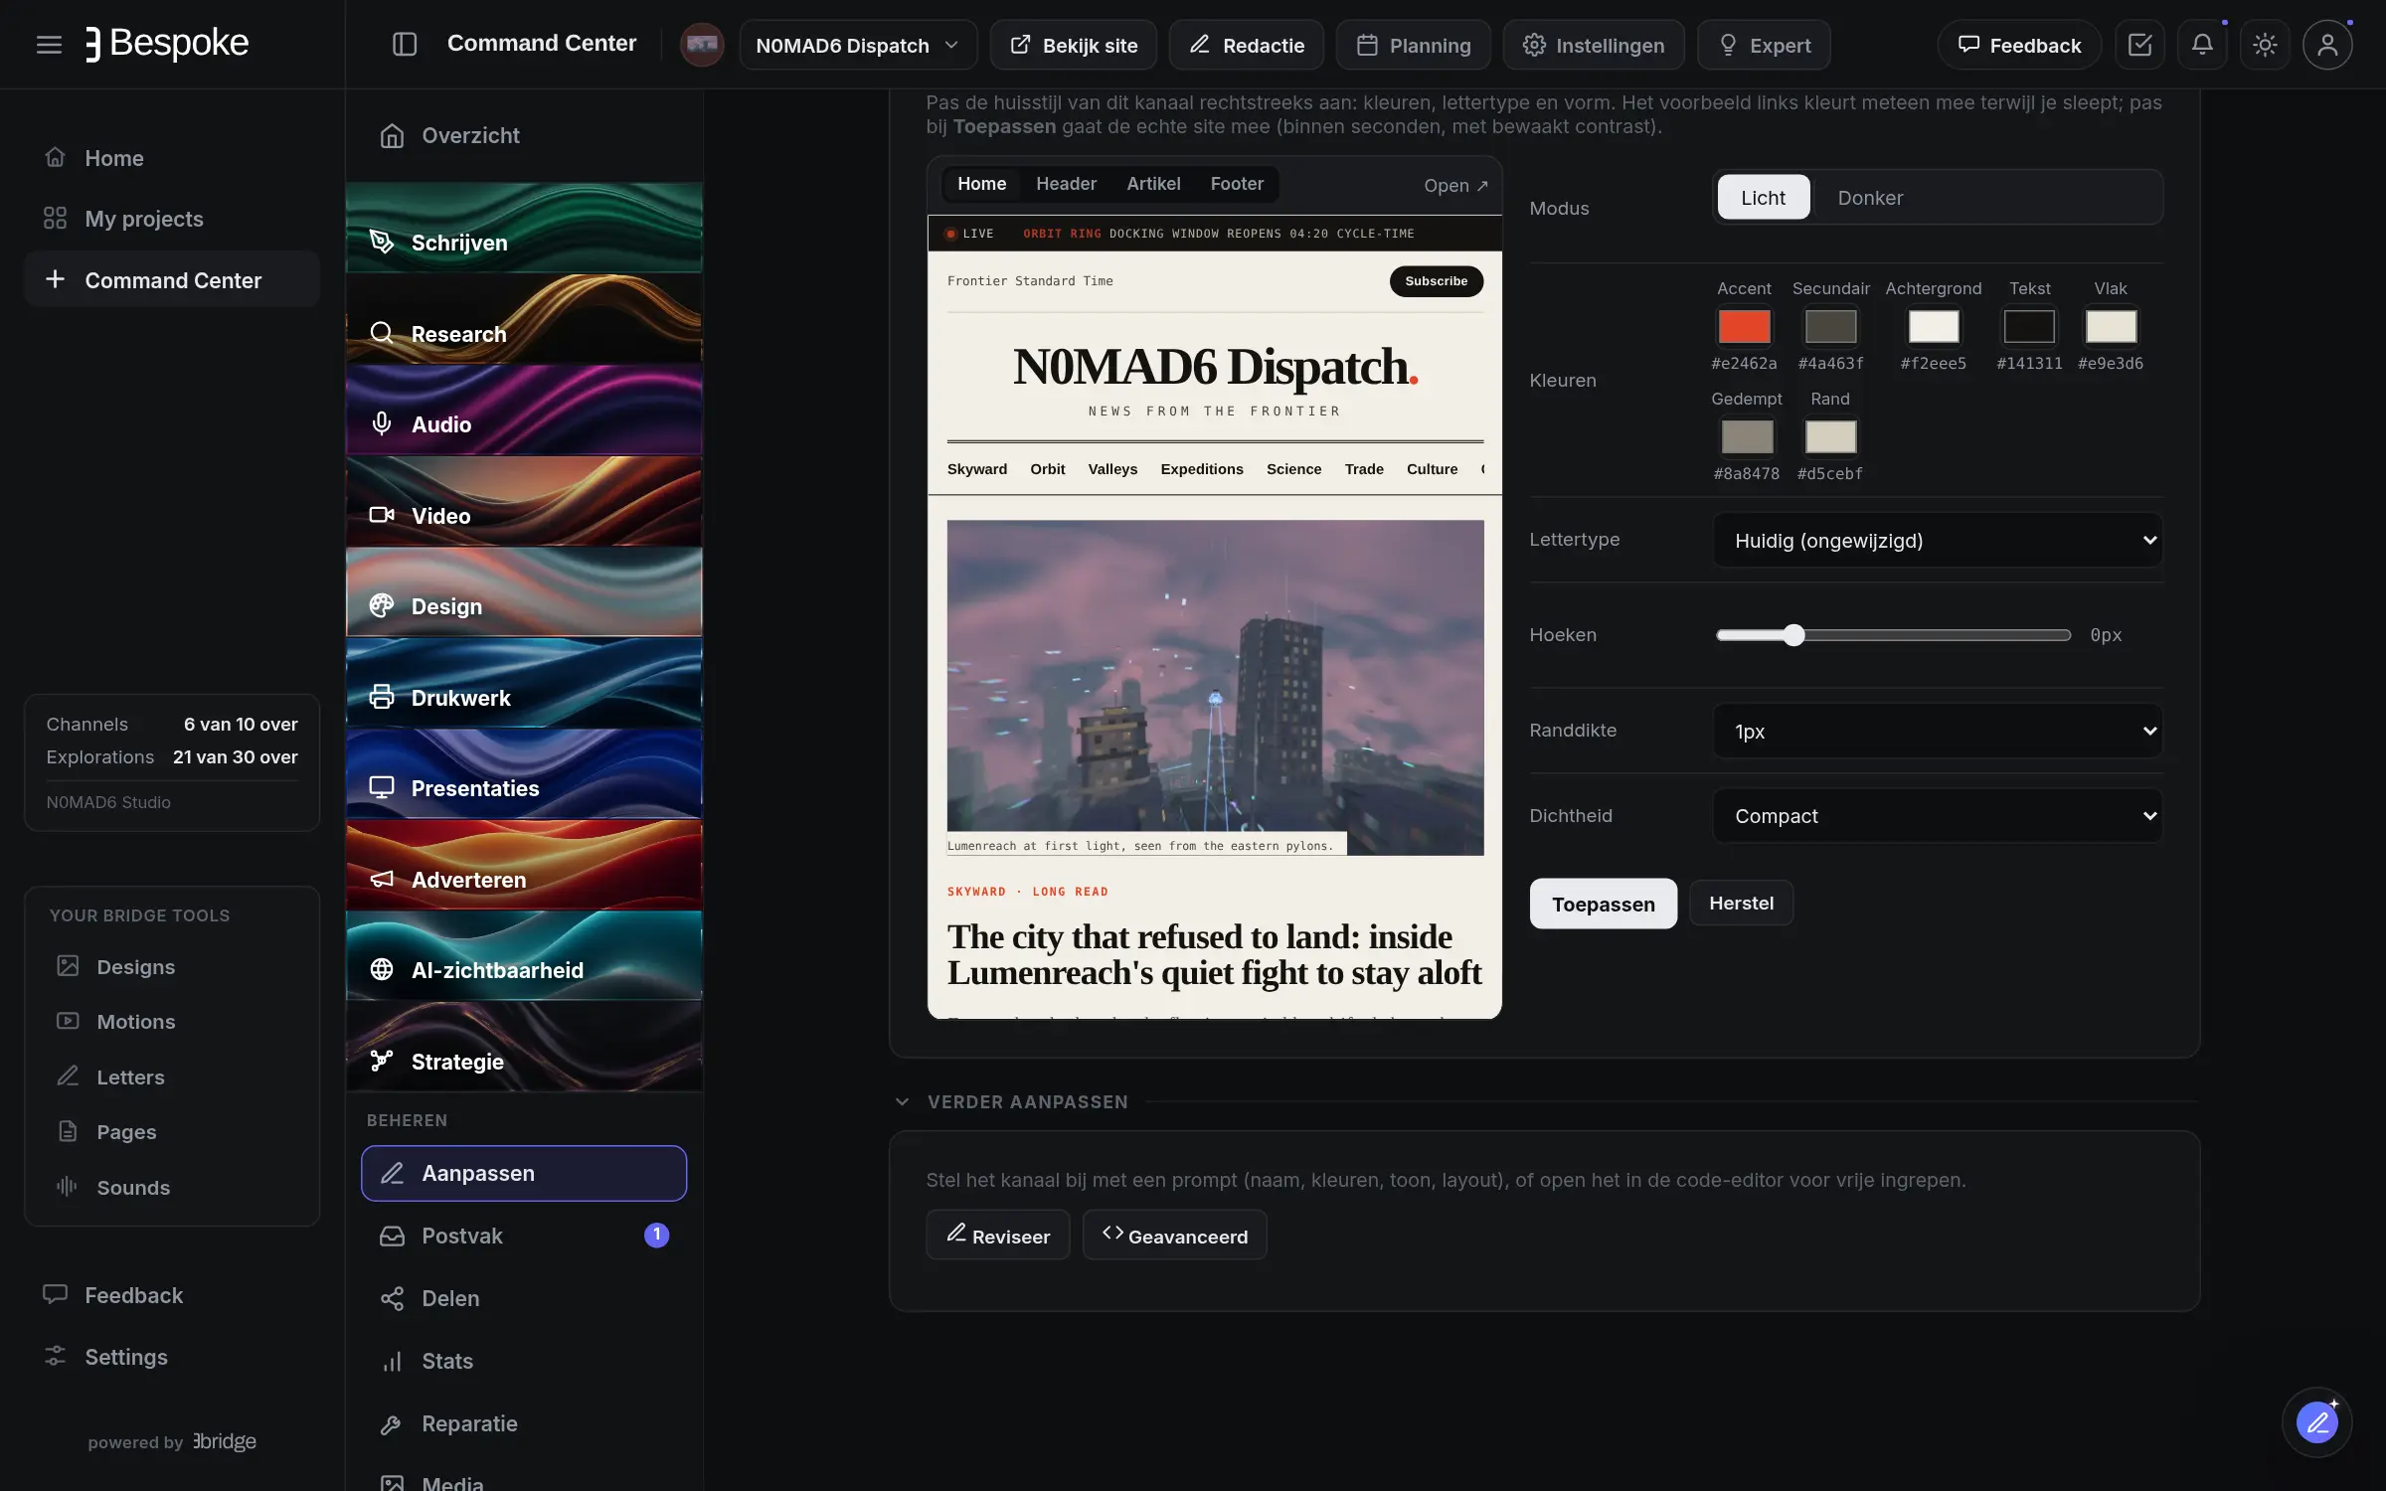Open the Dichtheid dropdown
The width and height of the screenshot is (2386, 1491).
(1938, 816)
